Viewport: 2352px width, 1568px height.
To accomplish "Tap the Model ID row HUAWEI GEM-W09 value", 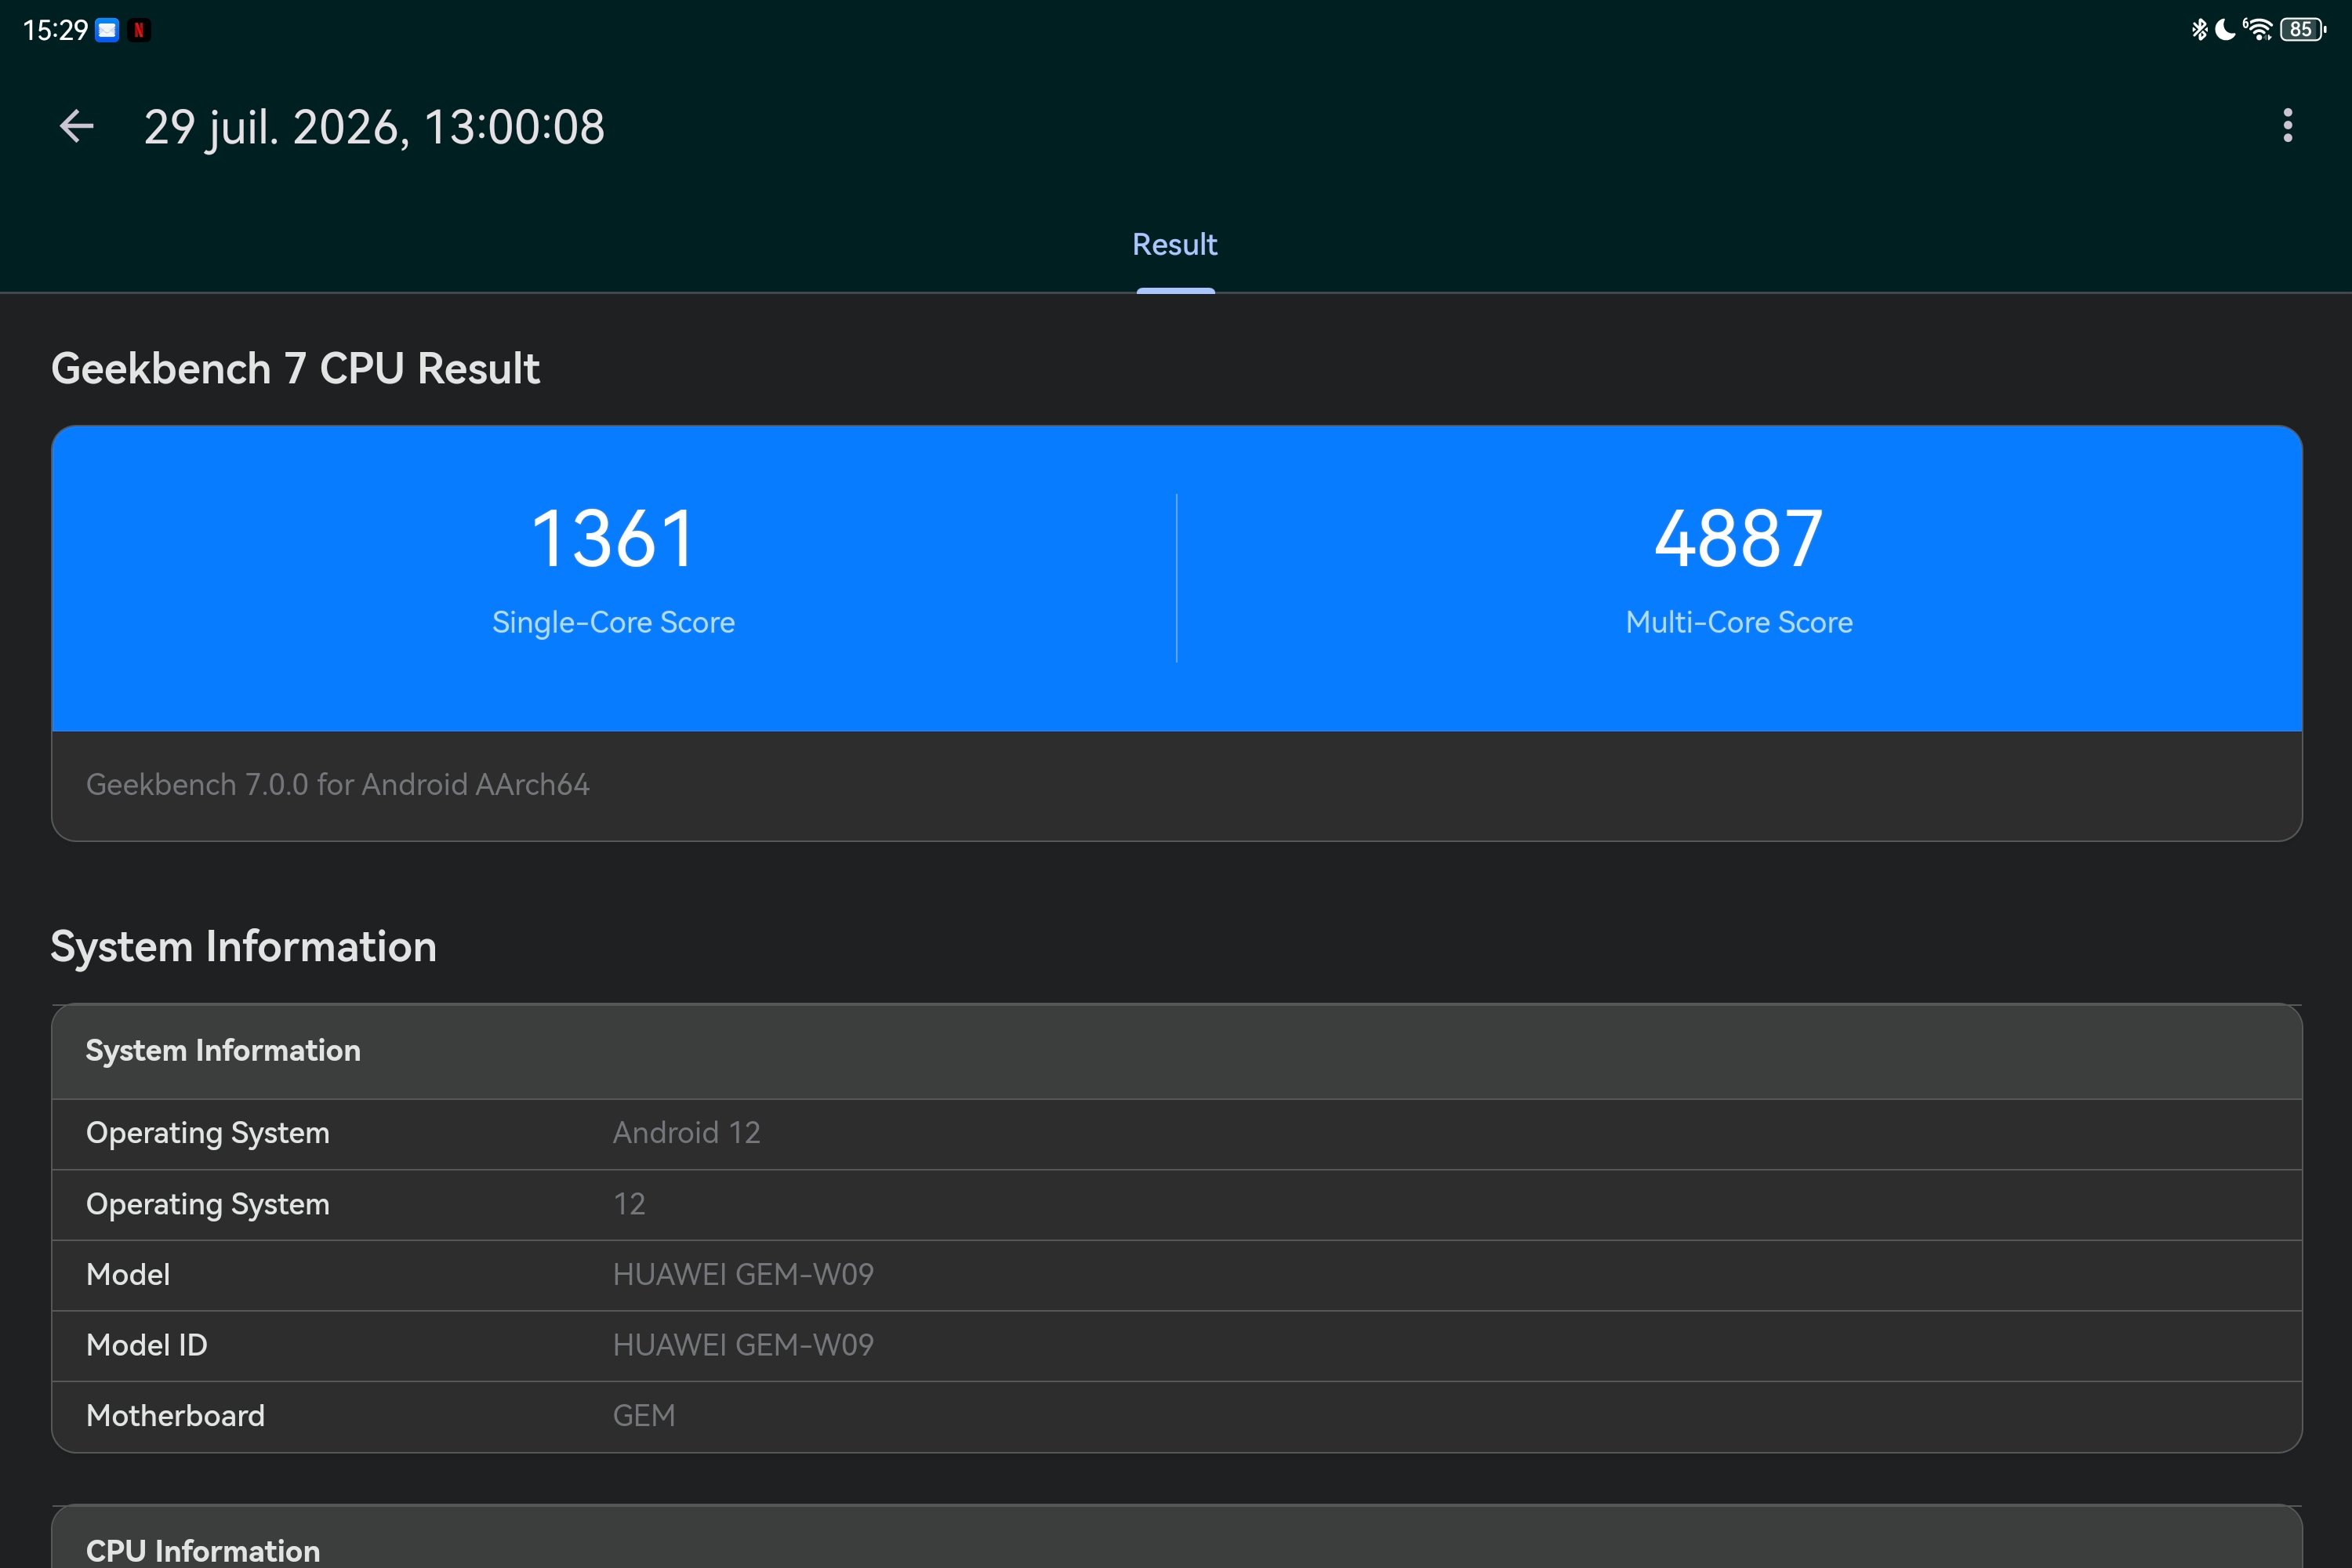I will pos(743,1345).
